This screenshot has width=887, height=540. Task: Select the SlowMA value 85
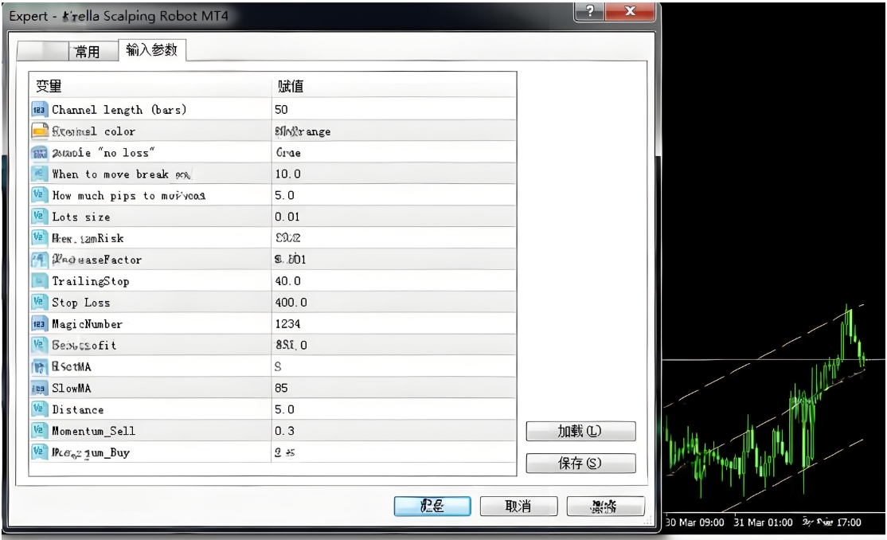(x=281, y=388)
